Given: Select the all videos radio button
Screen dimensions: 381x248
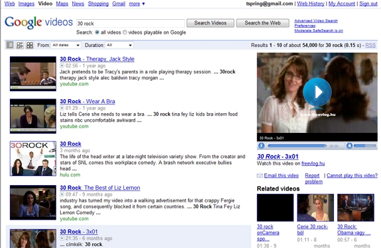Looking at the screenshot, I should (x=97, y=32).
